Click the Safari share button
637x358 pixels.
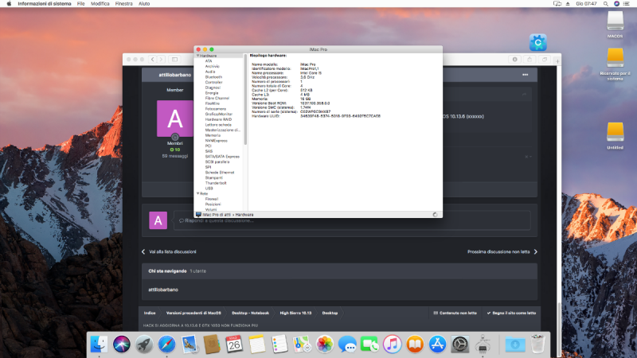pos(530,59)
